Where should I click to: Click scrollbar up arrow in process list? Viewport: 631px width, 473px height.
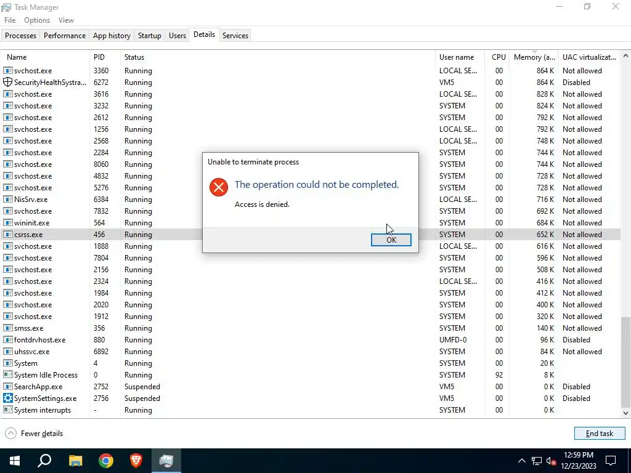pyautogui.click(x=625, y=56)
